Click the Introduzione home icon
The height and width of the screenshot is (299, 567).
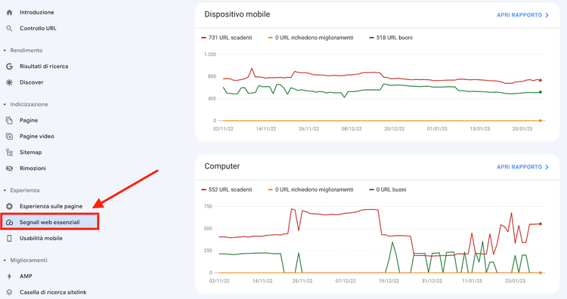[x=9, y=12]
